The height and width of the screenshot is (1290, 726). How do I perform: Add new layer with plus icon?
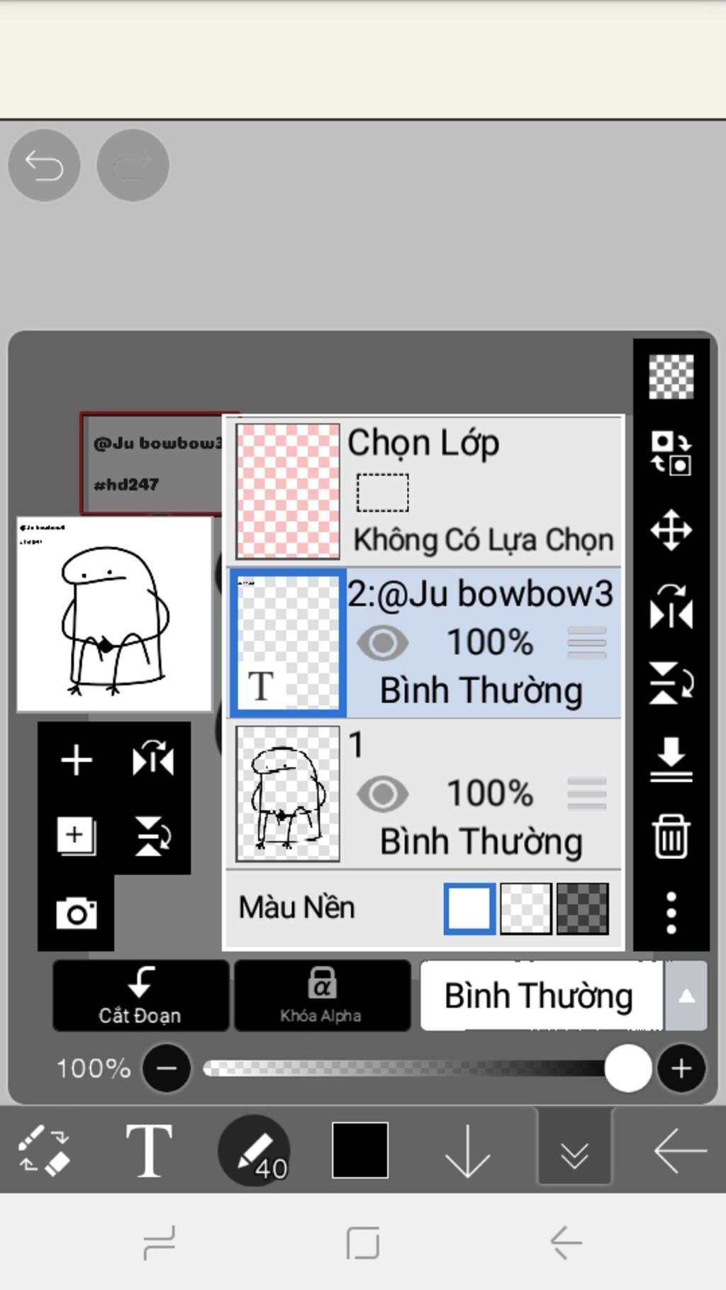76,760
